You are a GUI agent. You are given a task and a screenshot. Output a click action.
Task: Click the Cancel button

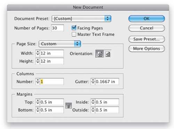tap(147, 28)
